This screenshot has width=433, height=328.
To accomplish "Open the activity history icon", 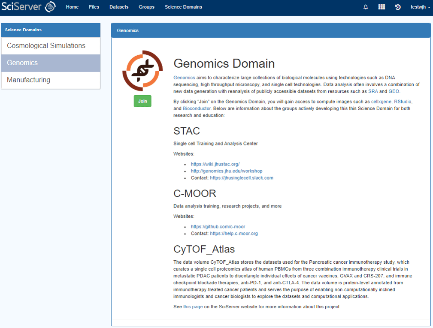I will point(398,7).
